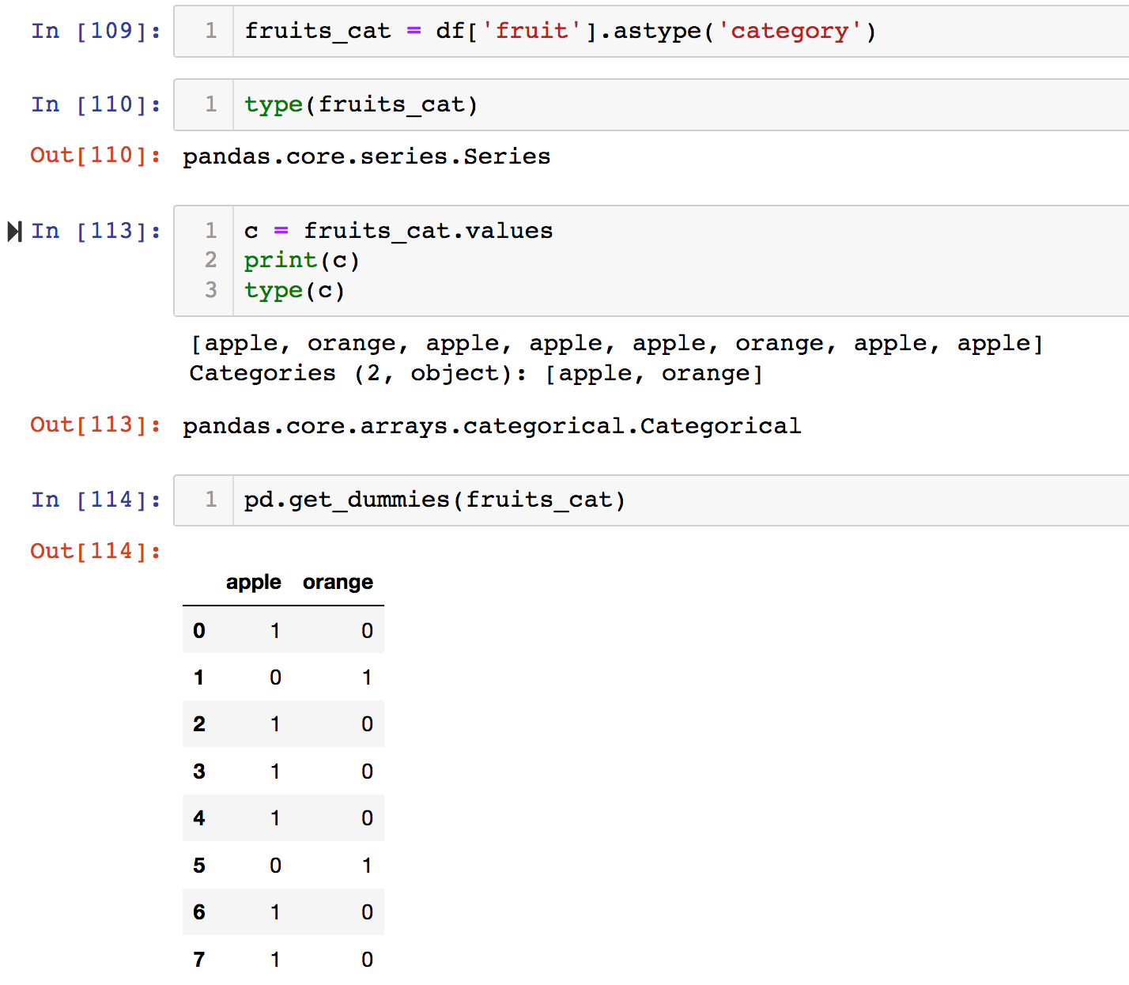Select the In [110] prompt label
1129x985 pixels.
[96, 104]
